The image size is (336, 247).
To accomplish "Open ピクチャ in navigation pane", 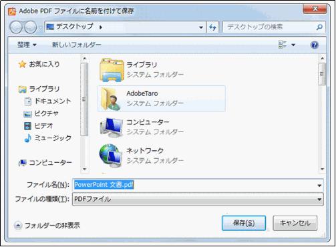I will (x=47, y=113).
